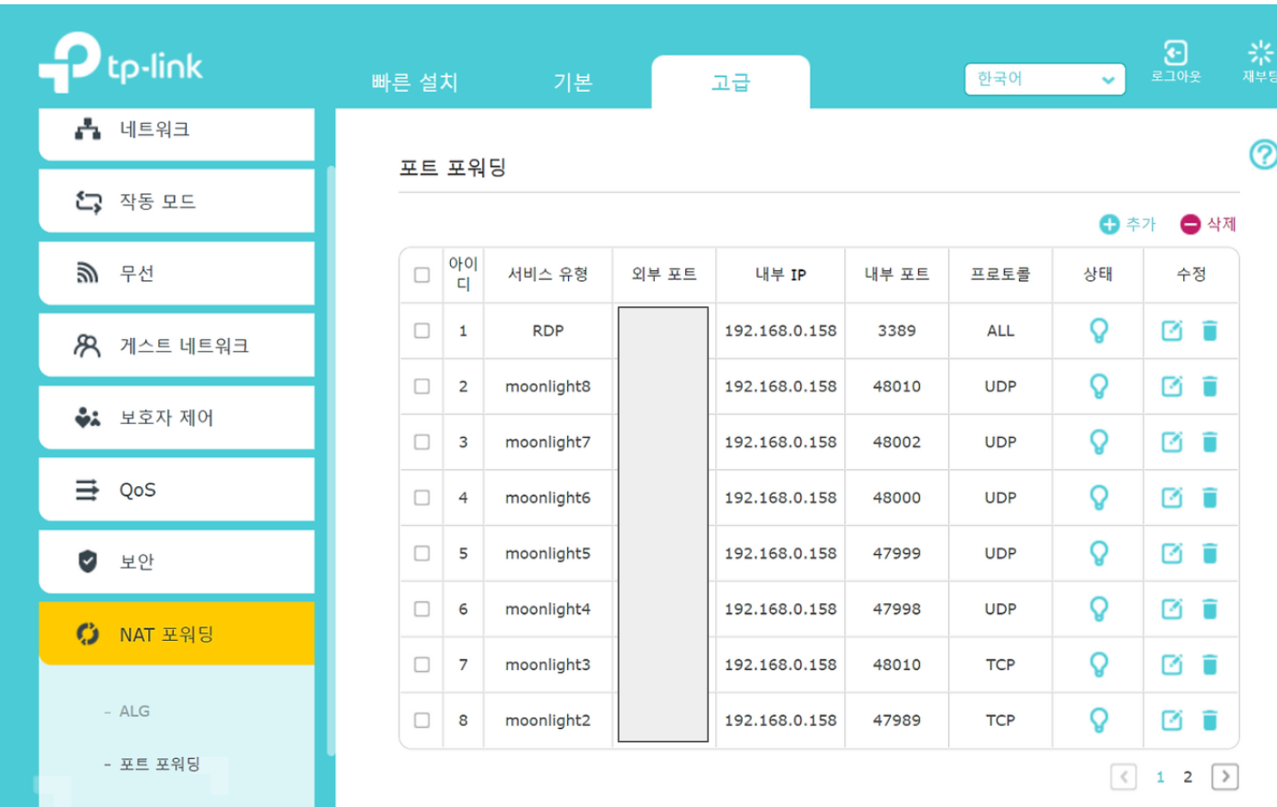Viewport: 1277px width, 807px height.
Task: Click the 로그아웃 logout icon
Action: (1175, 53)
